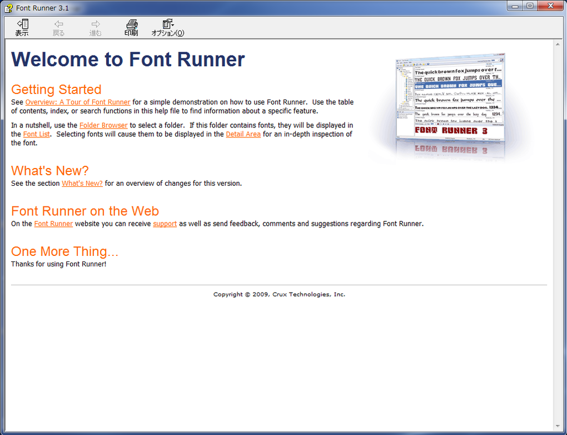Open the "Folder Browser" help link
This screenshot has width=567, height=435.
tap(103, 125)
